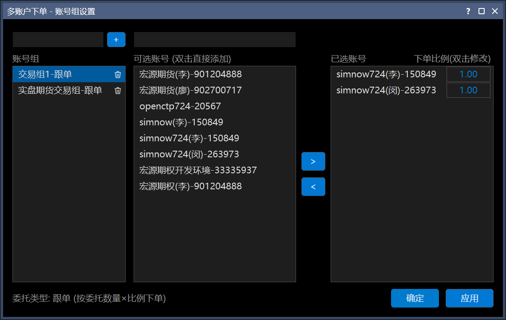Focus the group name input field
Screen dimensions: 506x320
point(58,40)
